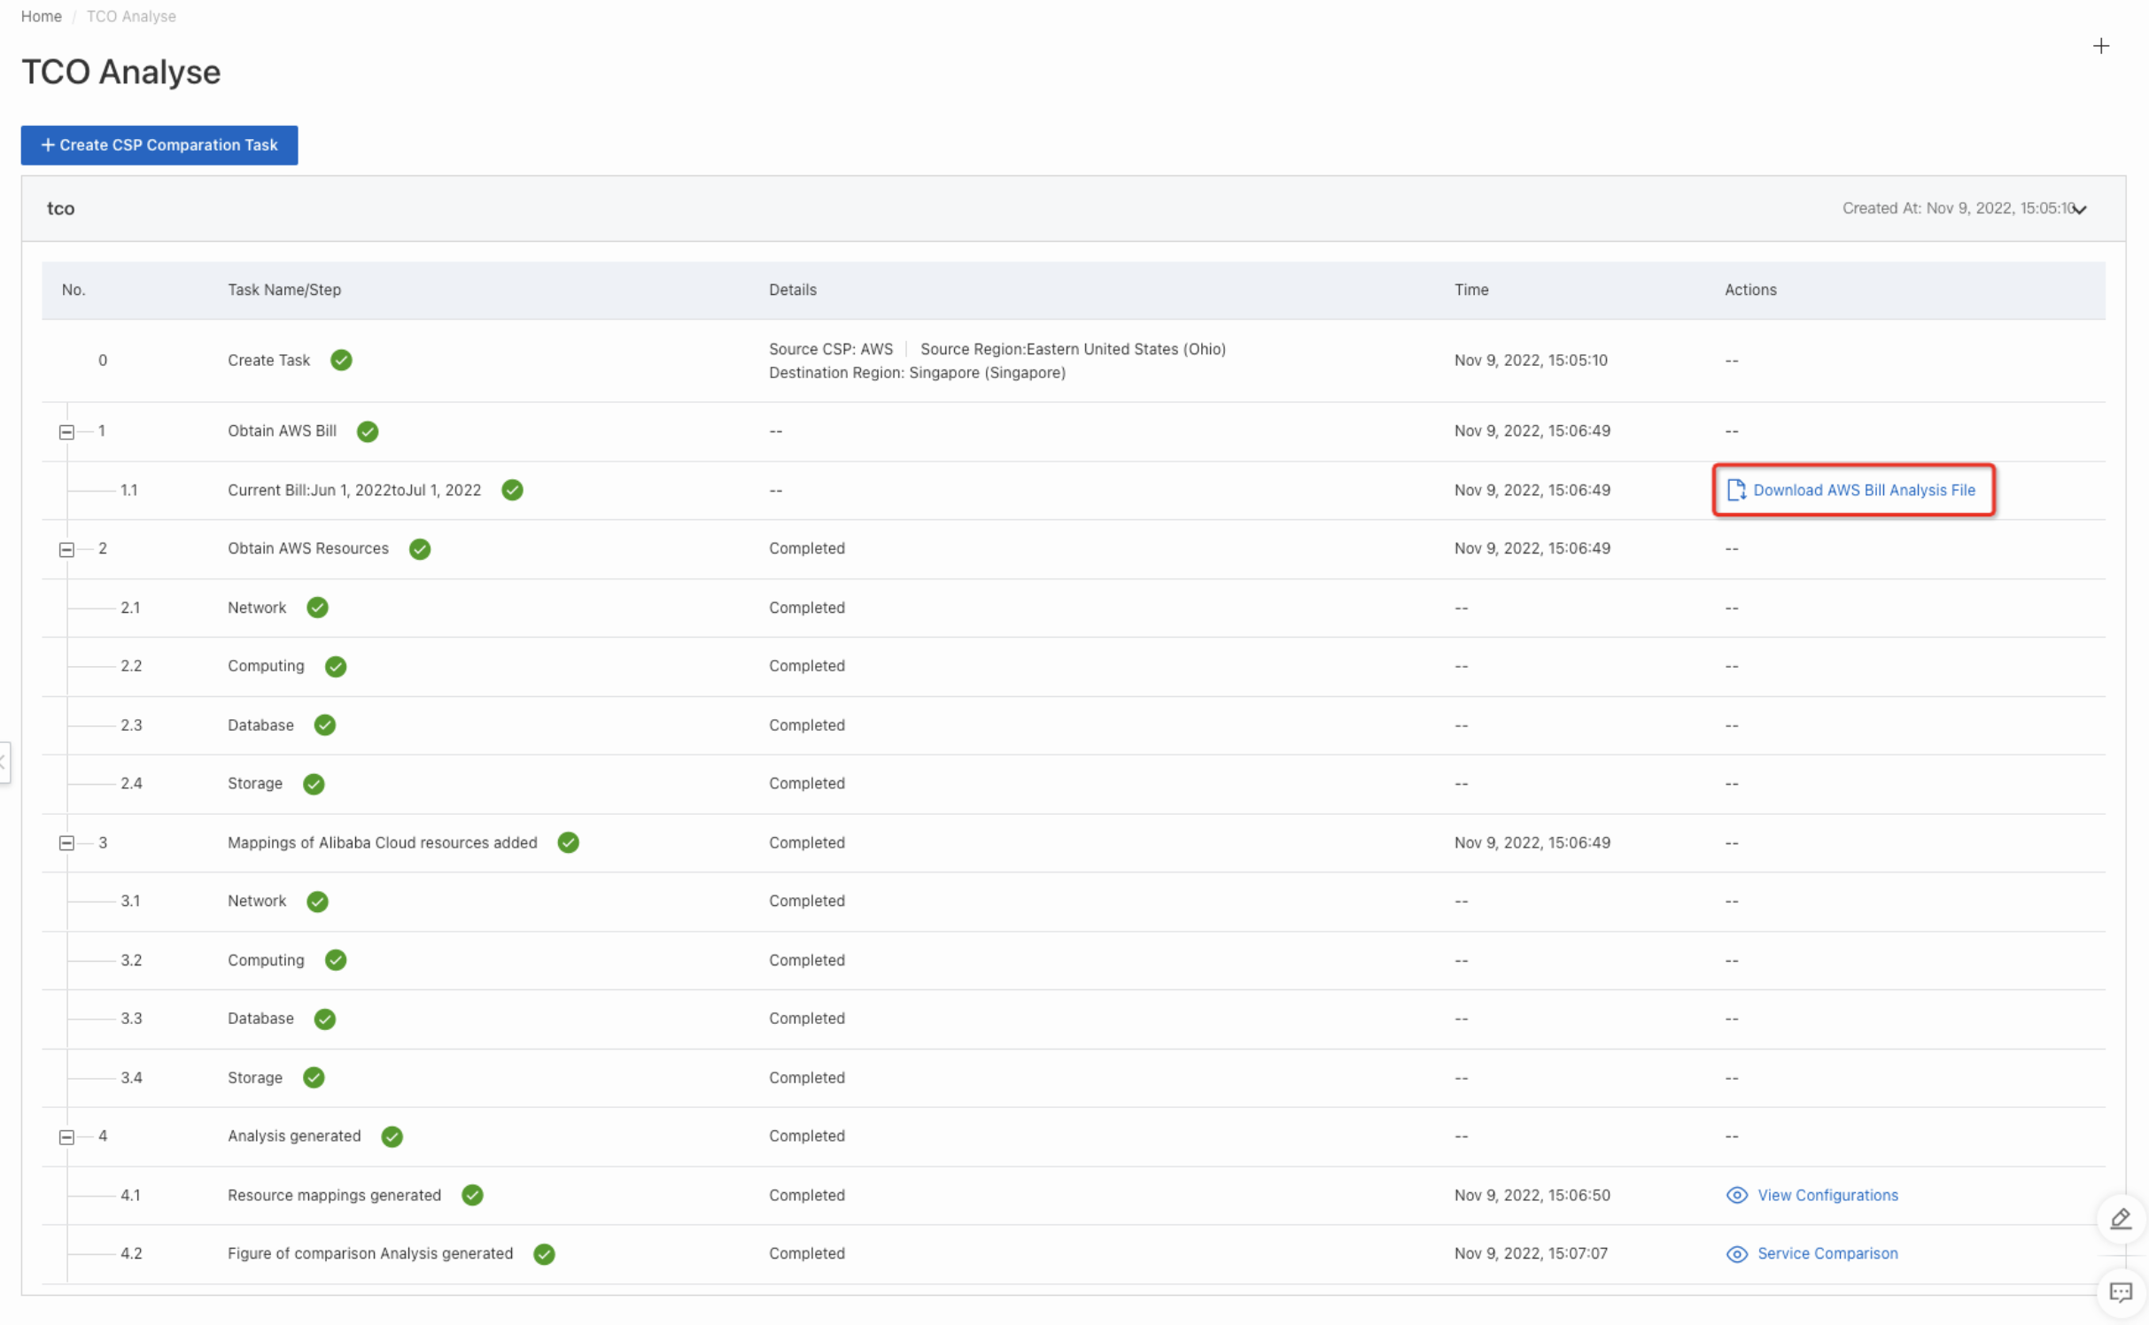Open Download AWS Bill Analysis File link
Image resolution: width=2149 pixels, height=1325 pixels.
pos(1864,490)
